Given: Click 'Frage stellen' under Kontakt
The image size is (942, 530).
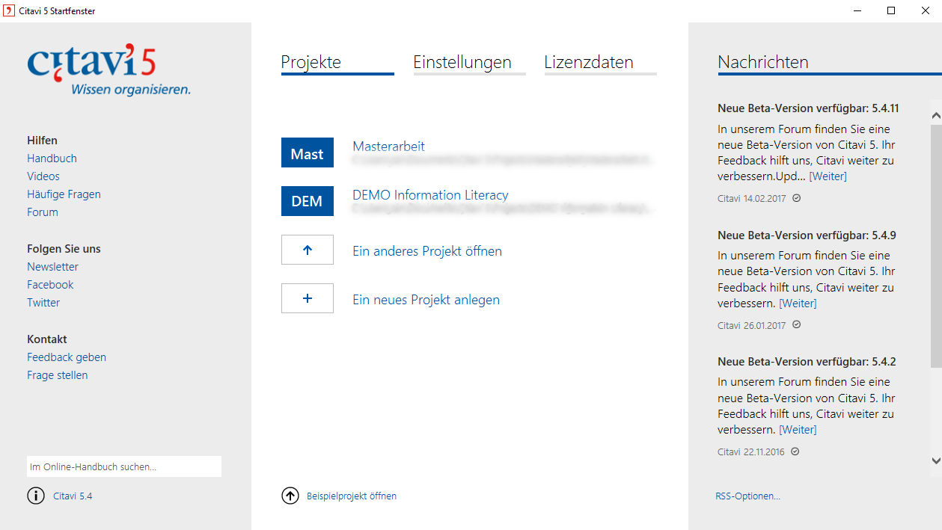Looking at the screenshot, I should 57,375.
